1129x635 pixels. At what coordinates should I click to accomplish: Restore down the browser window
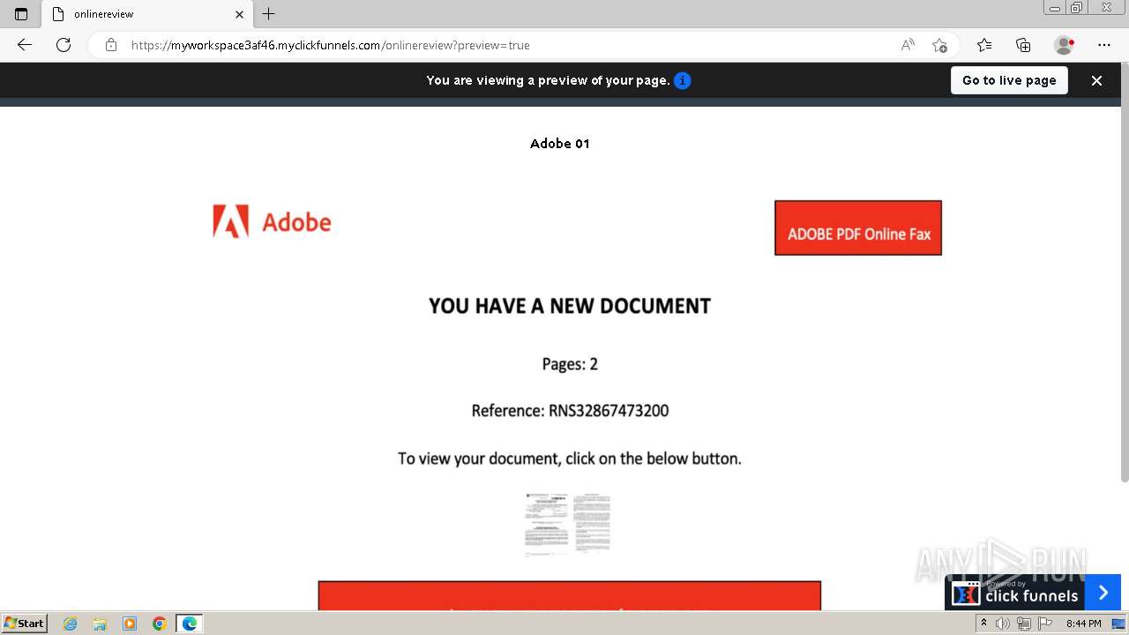(x=1077, y=8)
